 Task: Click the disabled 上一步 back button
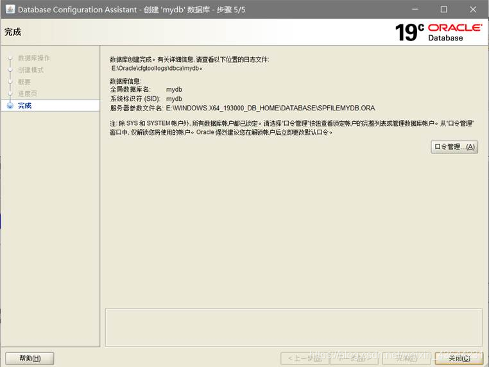[x=305, y=359]
